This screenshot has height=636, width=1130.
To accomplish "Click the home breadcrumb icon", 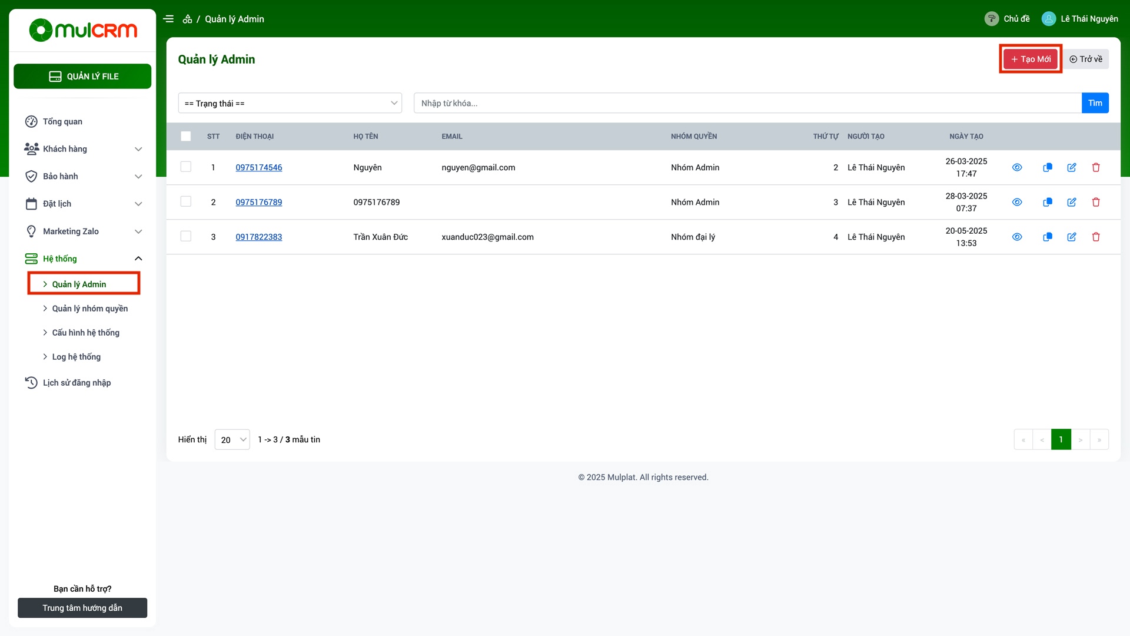I will point(187,19).
